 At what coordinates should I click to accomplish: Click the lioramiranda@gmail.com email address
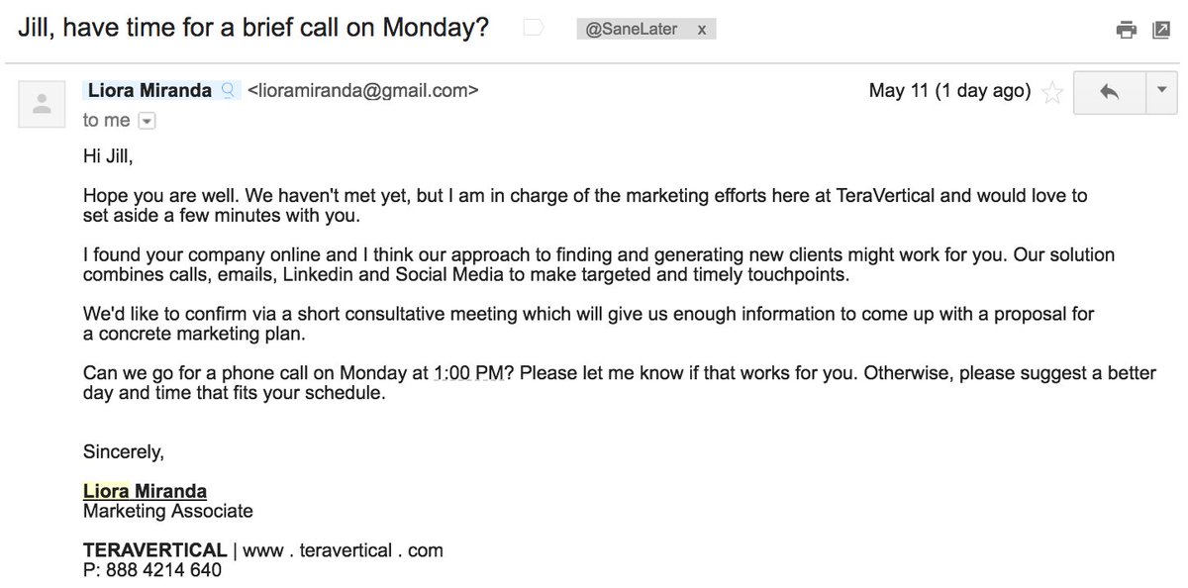click(362, 91)
